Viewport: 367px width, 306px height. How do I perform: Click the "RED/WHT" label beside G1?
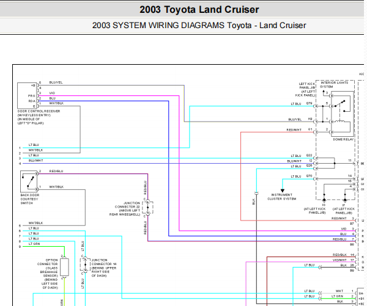coord(294,130)
